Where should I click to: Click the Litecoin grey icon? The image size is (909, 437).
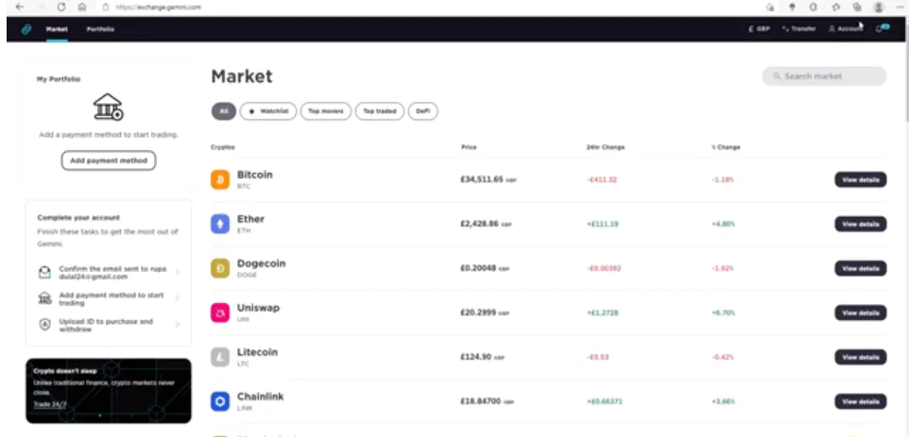(x=220, y=357)
